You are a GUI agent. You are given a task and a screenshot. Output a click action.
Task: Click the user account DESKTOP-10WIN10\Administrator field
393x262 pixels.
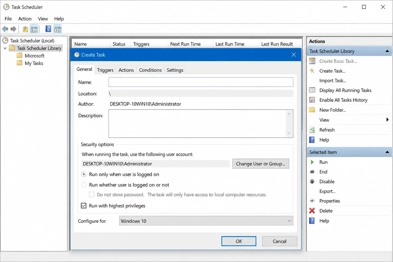(155, 164)
